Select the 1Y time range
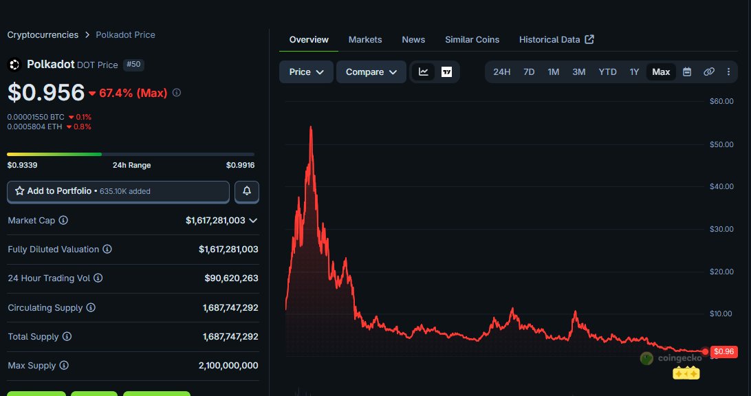This screenshot has width=751, height=396. click(634, 71)
